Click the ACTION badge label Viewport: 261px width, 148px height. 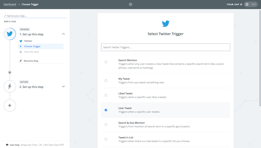pos(24,82)
